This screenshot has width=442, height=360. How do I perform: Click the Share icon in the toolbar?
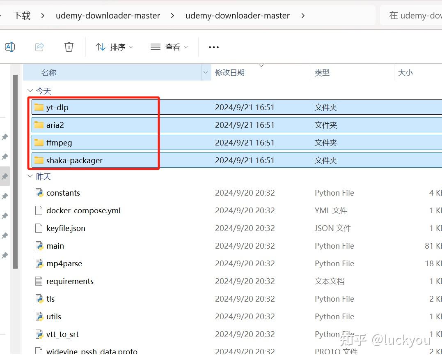[39, 46]
